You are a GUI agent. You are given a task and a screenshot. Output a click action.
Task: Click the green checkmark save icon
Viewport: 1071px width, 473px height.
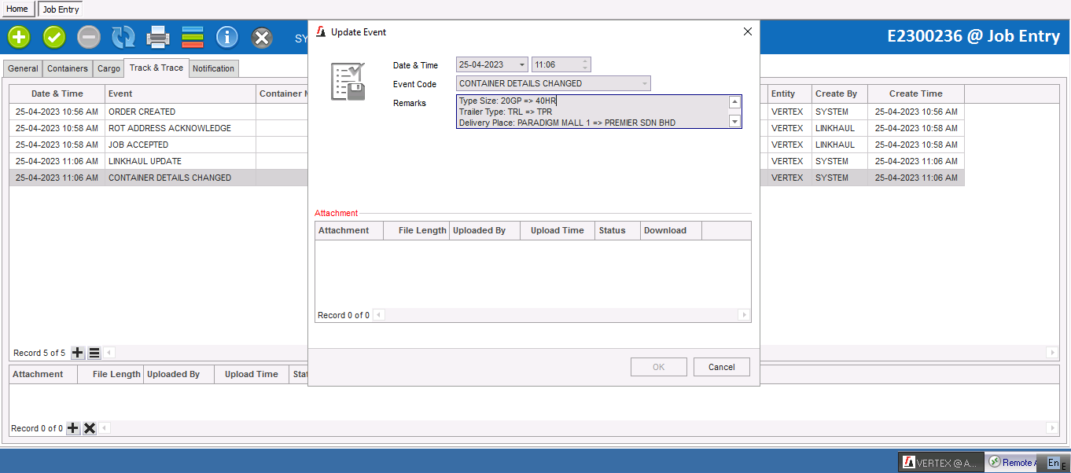[54, 37]
